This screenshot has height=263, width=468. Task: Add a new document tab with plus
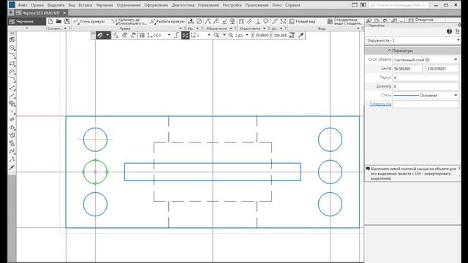tap(11, 13)
